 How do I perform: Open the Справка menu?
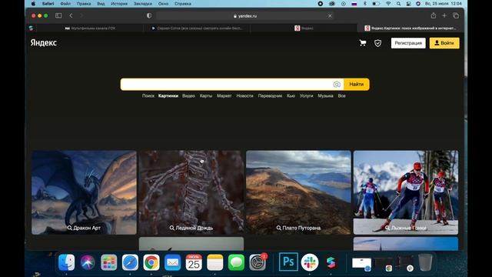pyautogui.click(x=183, y=4)
